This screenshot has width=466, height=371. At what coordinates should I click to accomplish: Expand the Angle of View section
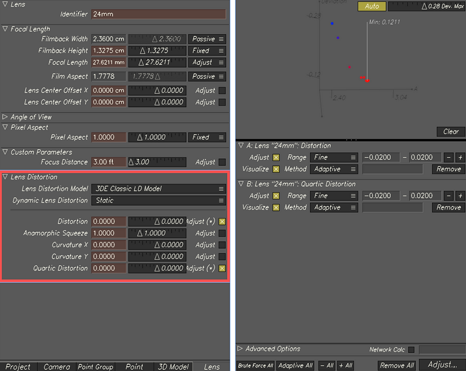click(x=5, y=117)
